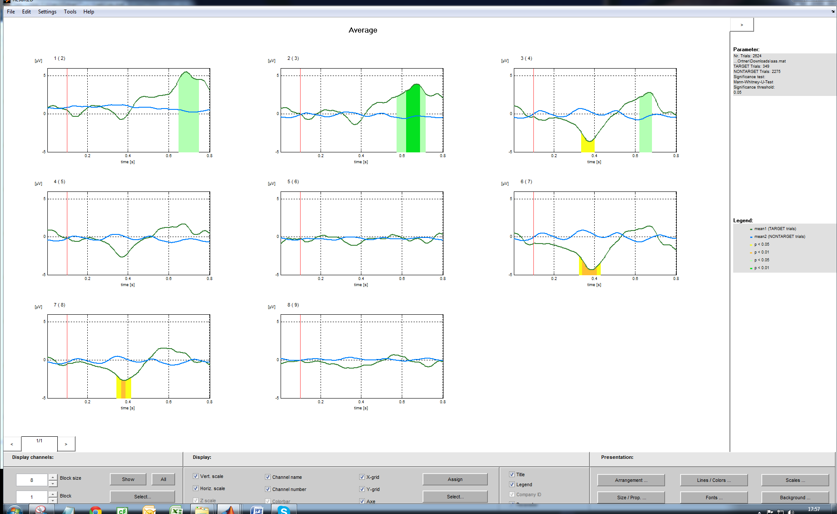Image resolution: width=837 pixels, height=514 pixels.
Task: Click the green p < 0.01 legend swatch
Action: 751,268
